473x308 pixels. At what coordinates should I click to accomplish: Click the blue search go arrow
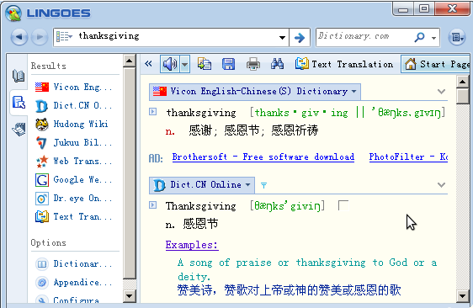point(300,38)
